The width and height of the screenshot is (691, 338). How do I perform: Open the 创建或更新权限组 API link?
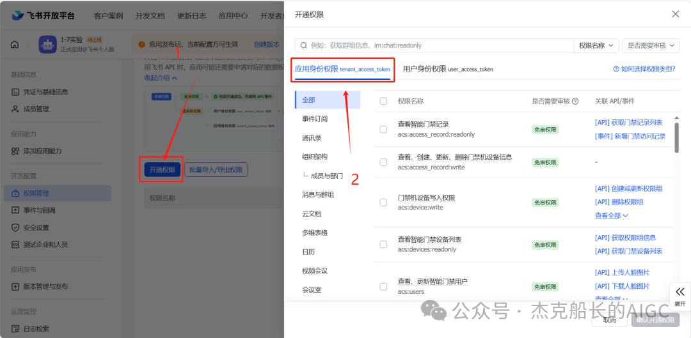[x=628, y=188]
